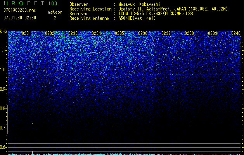Click the Observer label
The height and width of the screenshot is (155, 244).
(x=79, y=4)
